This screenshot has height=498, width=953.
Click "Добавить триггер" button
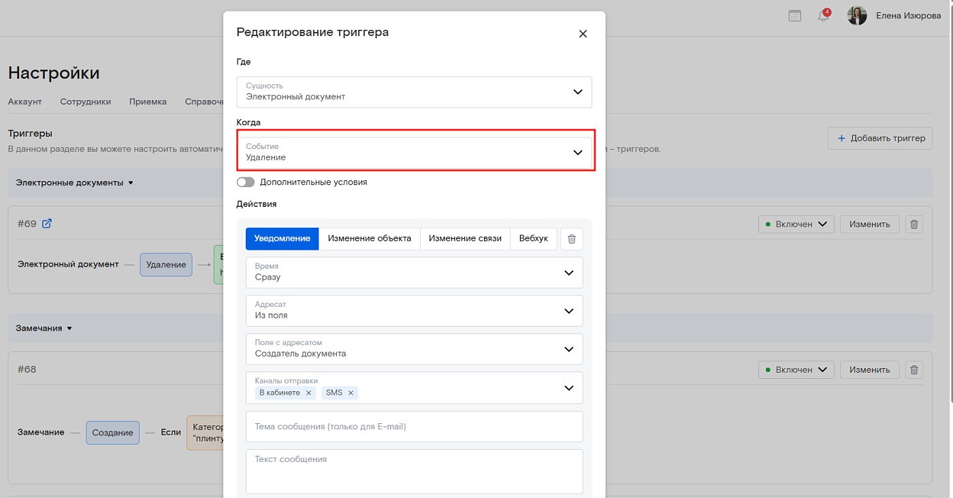(880, 138)
